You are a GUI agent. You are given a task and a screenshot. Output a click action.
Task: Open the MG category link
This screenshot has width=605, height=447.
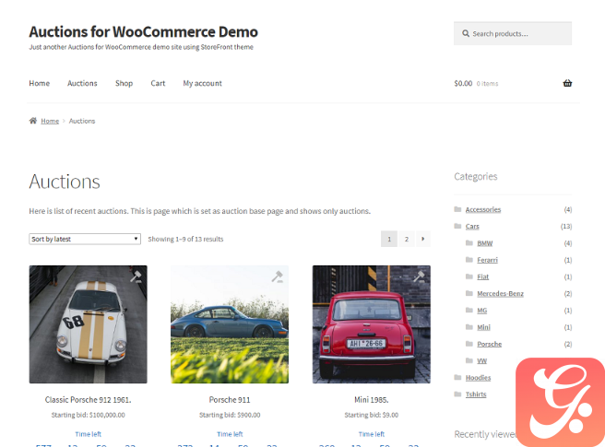coord(482,311)
